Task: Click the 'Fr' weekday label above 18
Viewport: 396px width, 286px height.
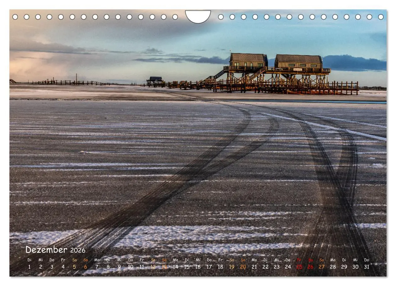Action: click(220, 260)
